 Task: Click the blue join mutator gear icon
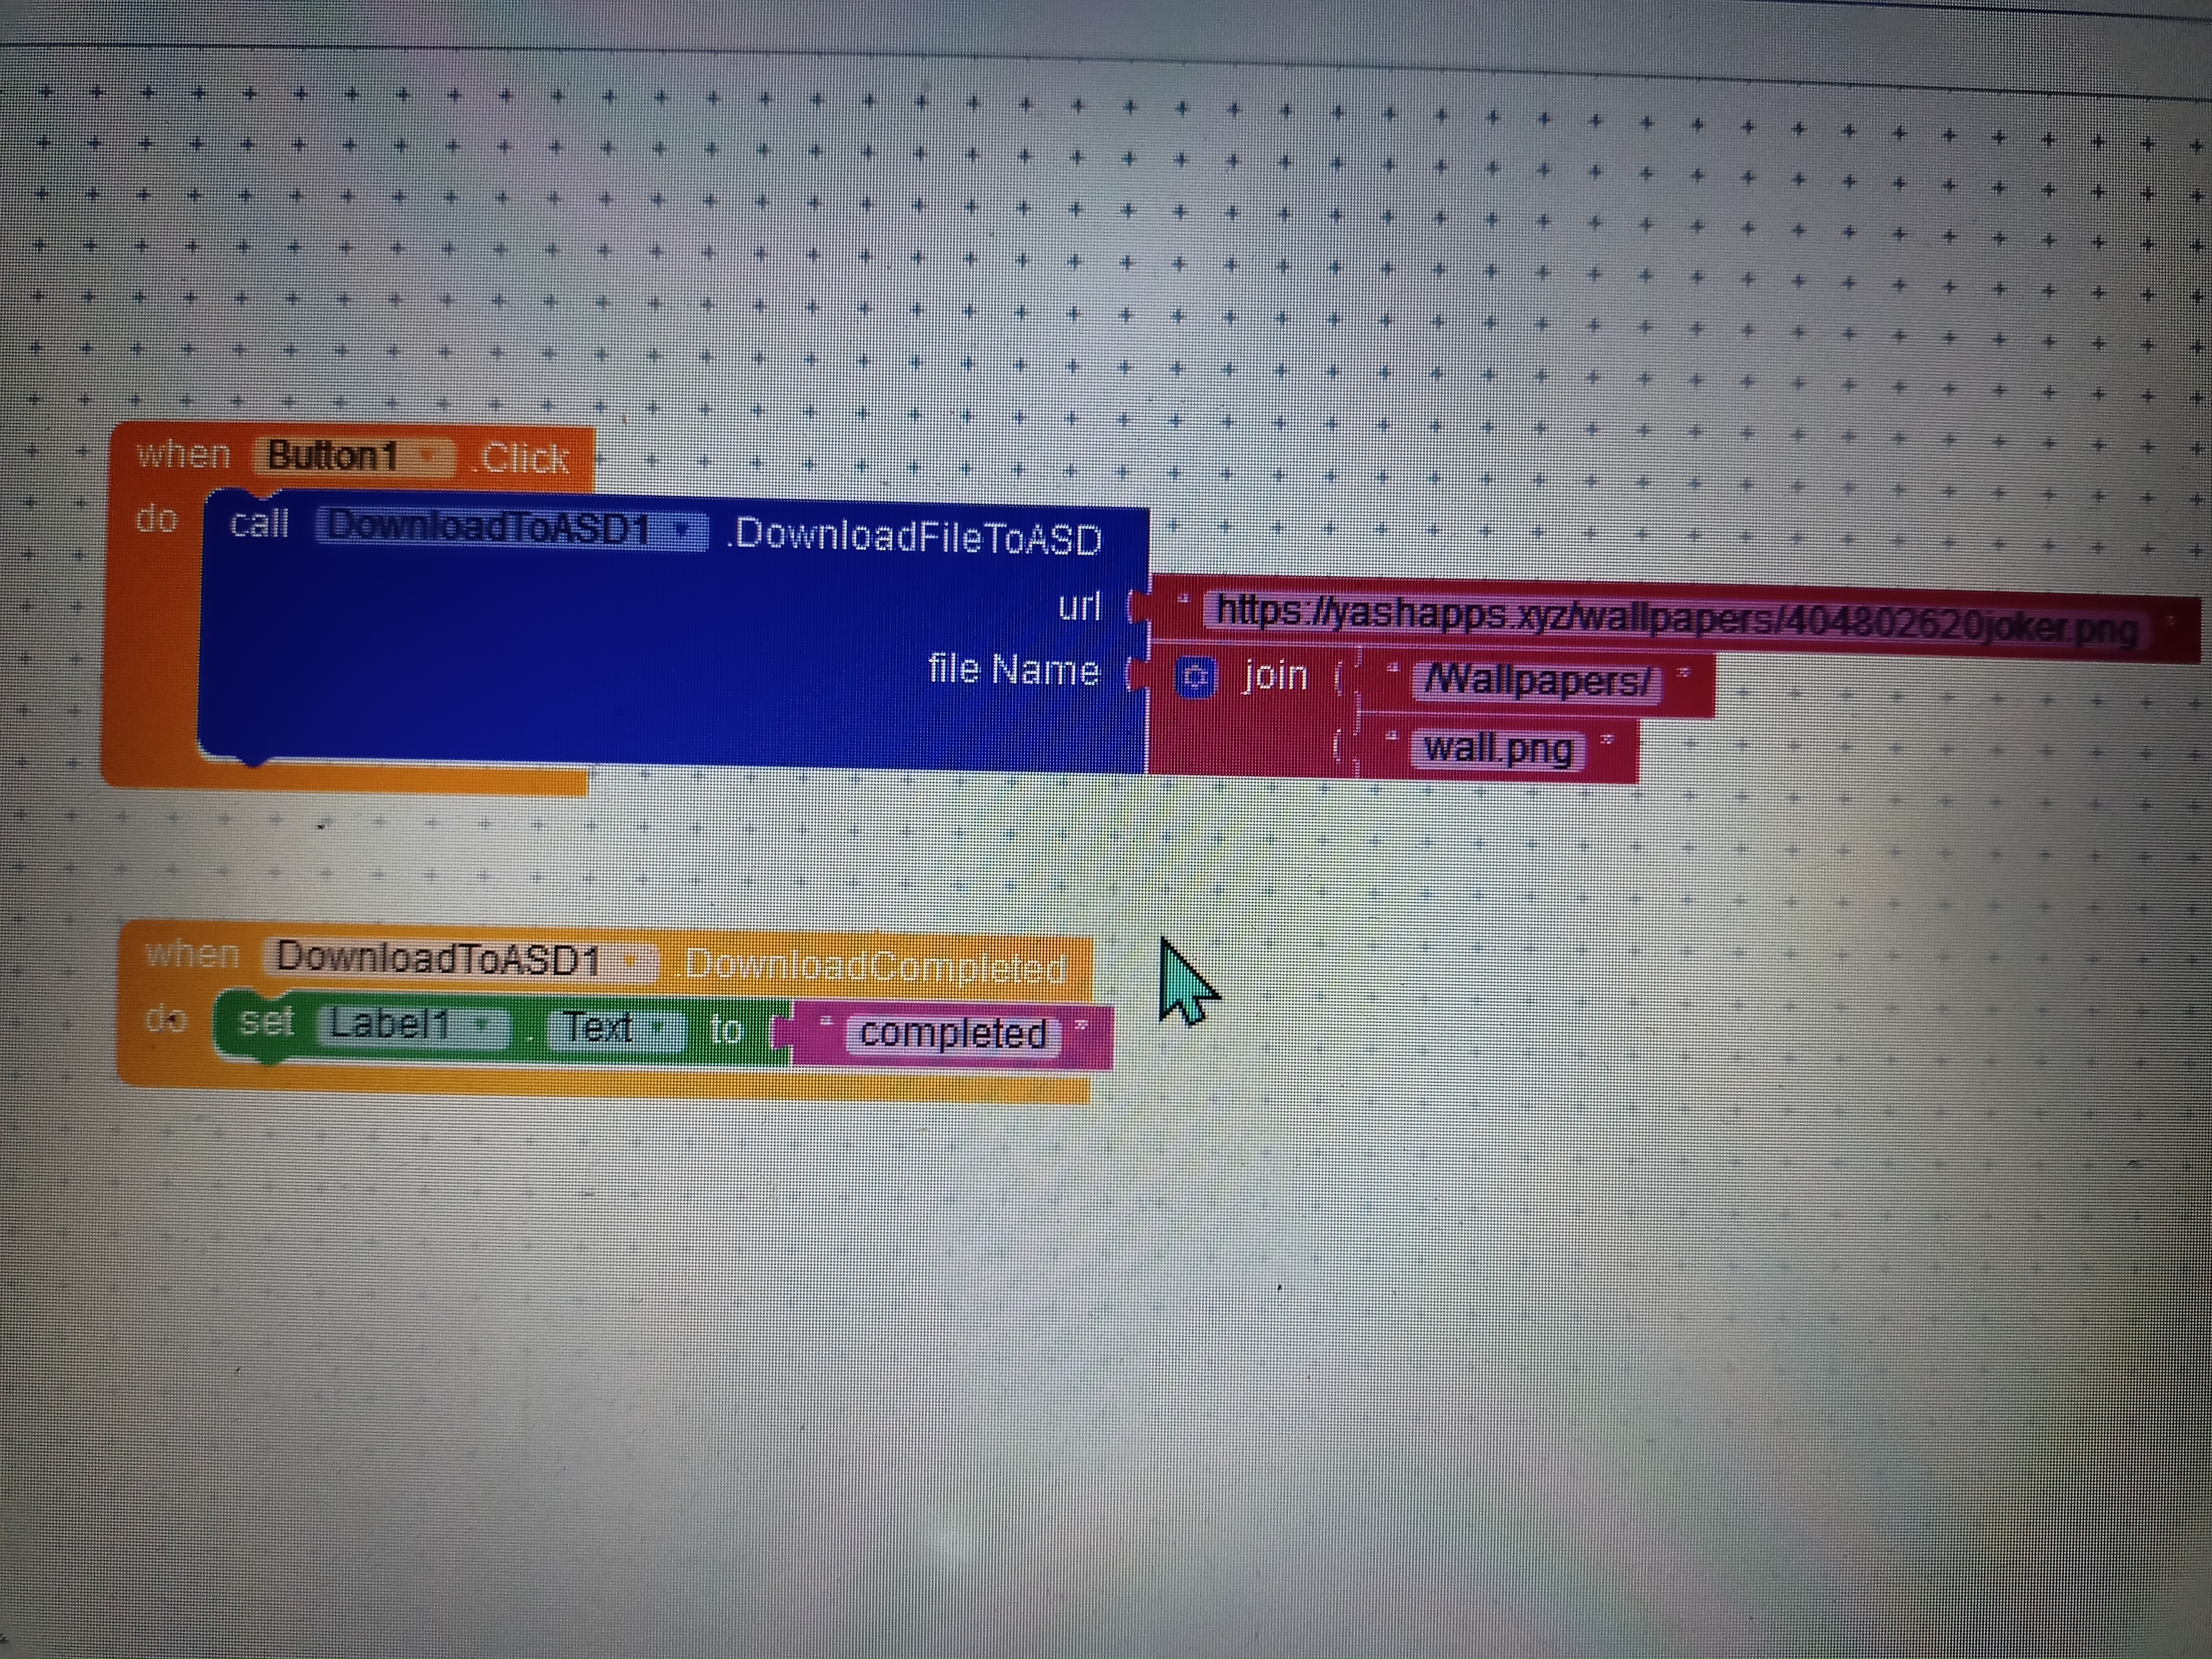1195,678
